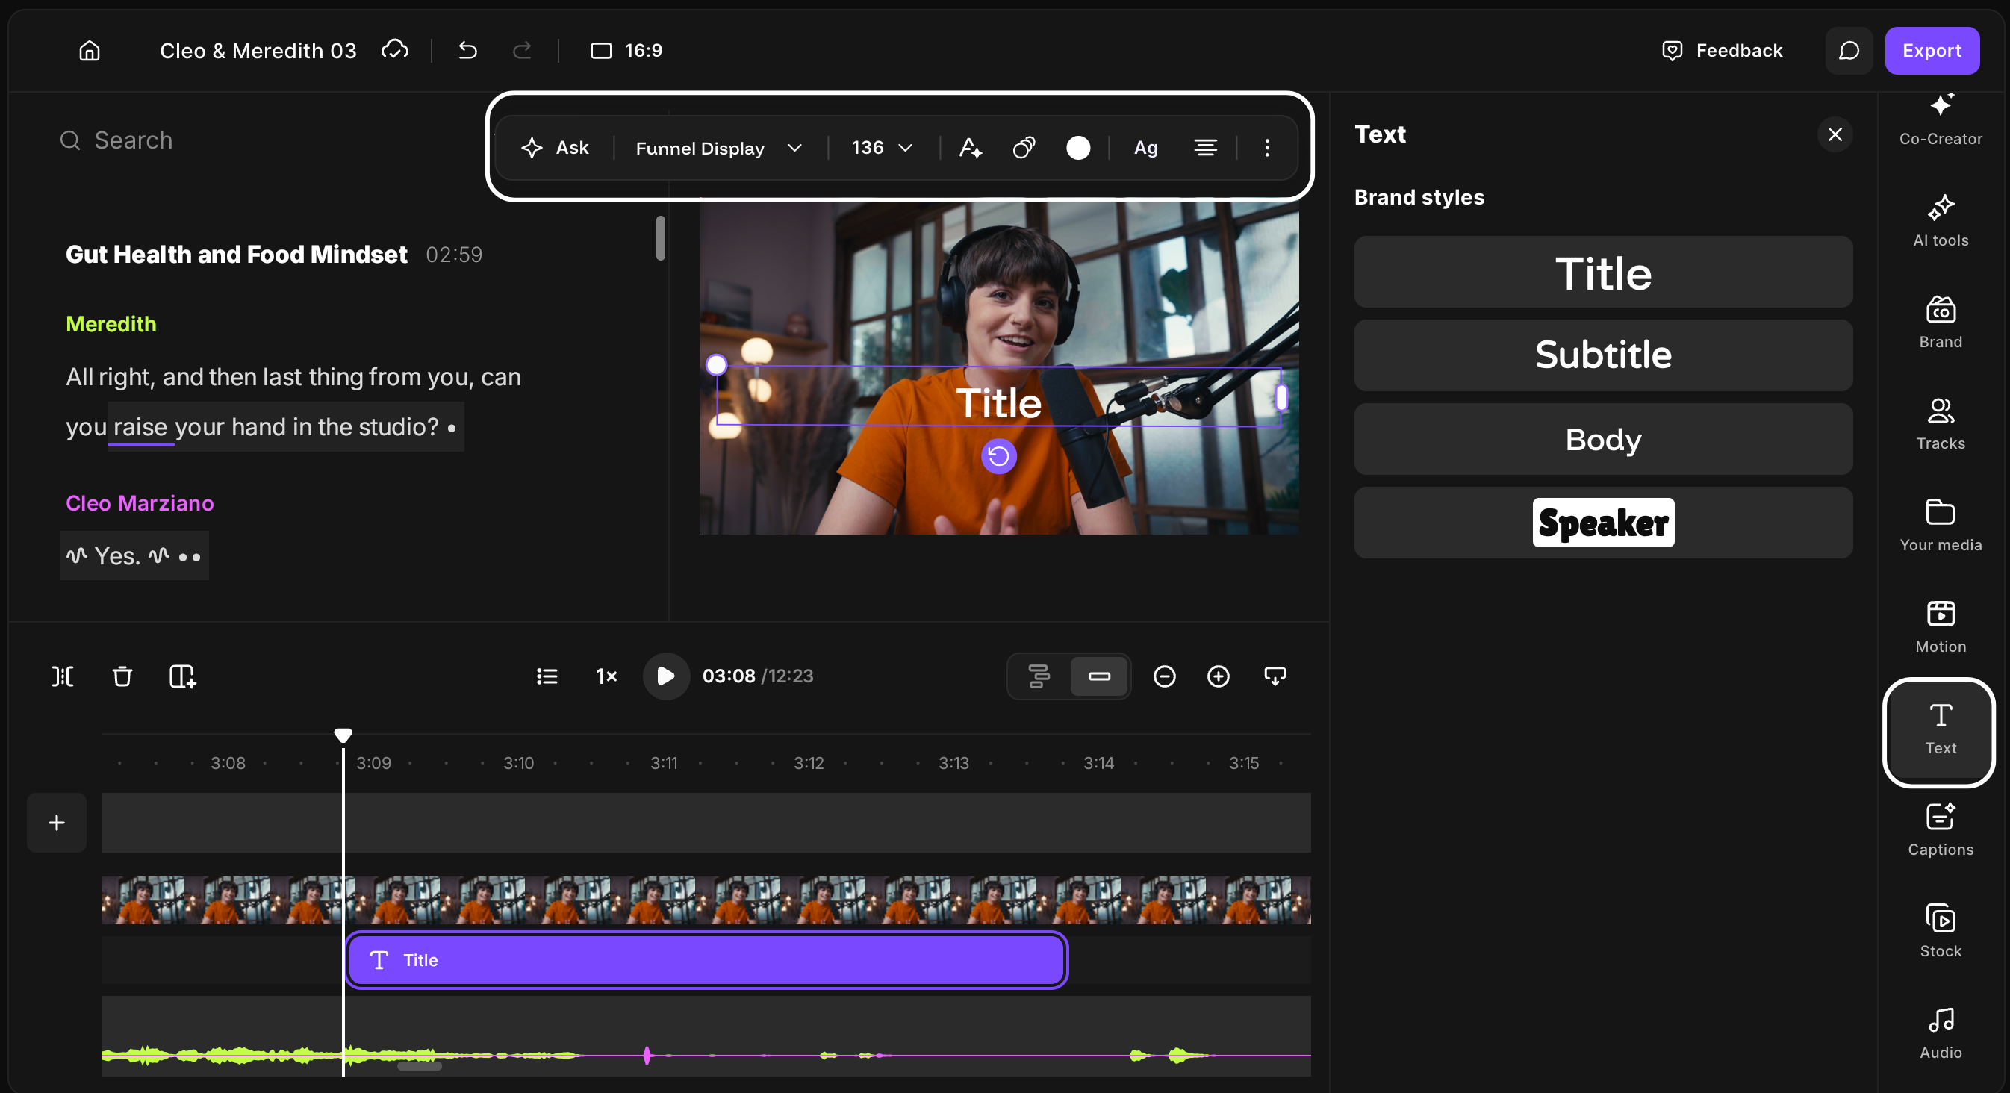Redo the last action
2010x1093 pixels.
tap(522, 51)
